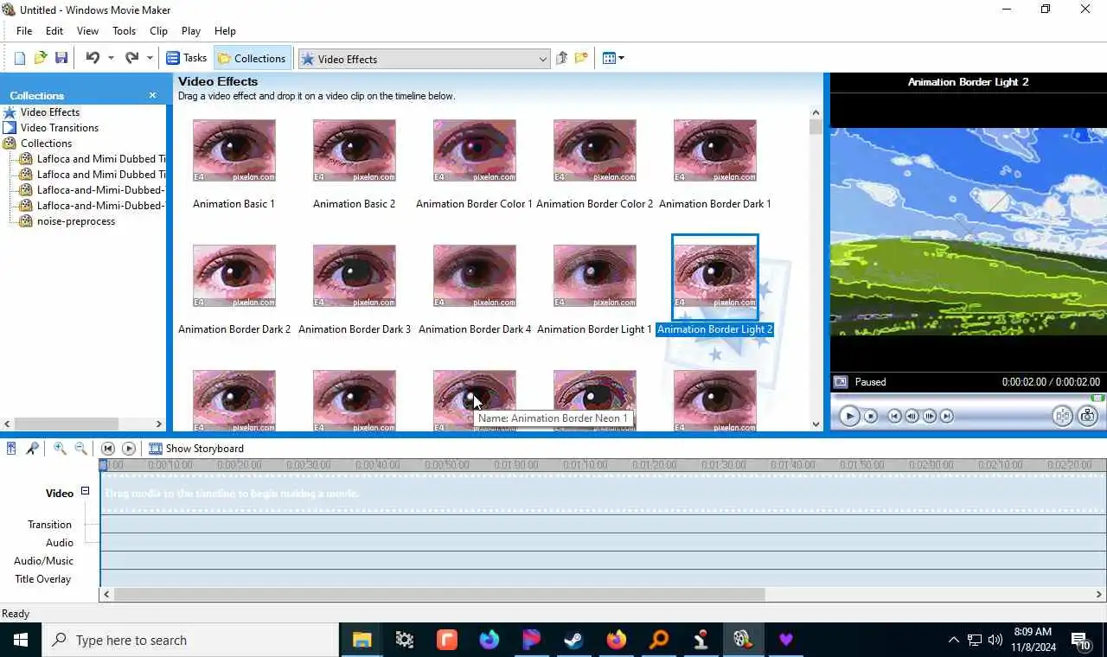
Task: Undo the last action
Action: 92,58
